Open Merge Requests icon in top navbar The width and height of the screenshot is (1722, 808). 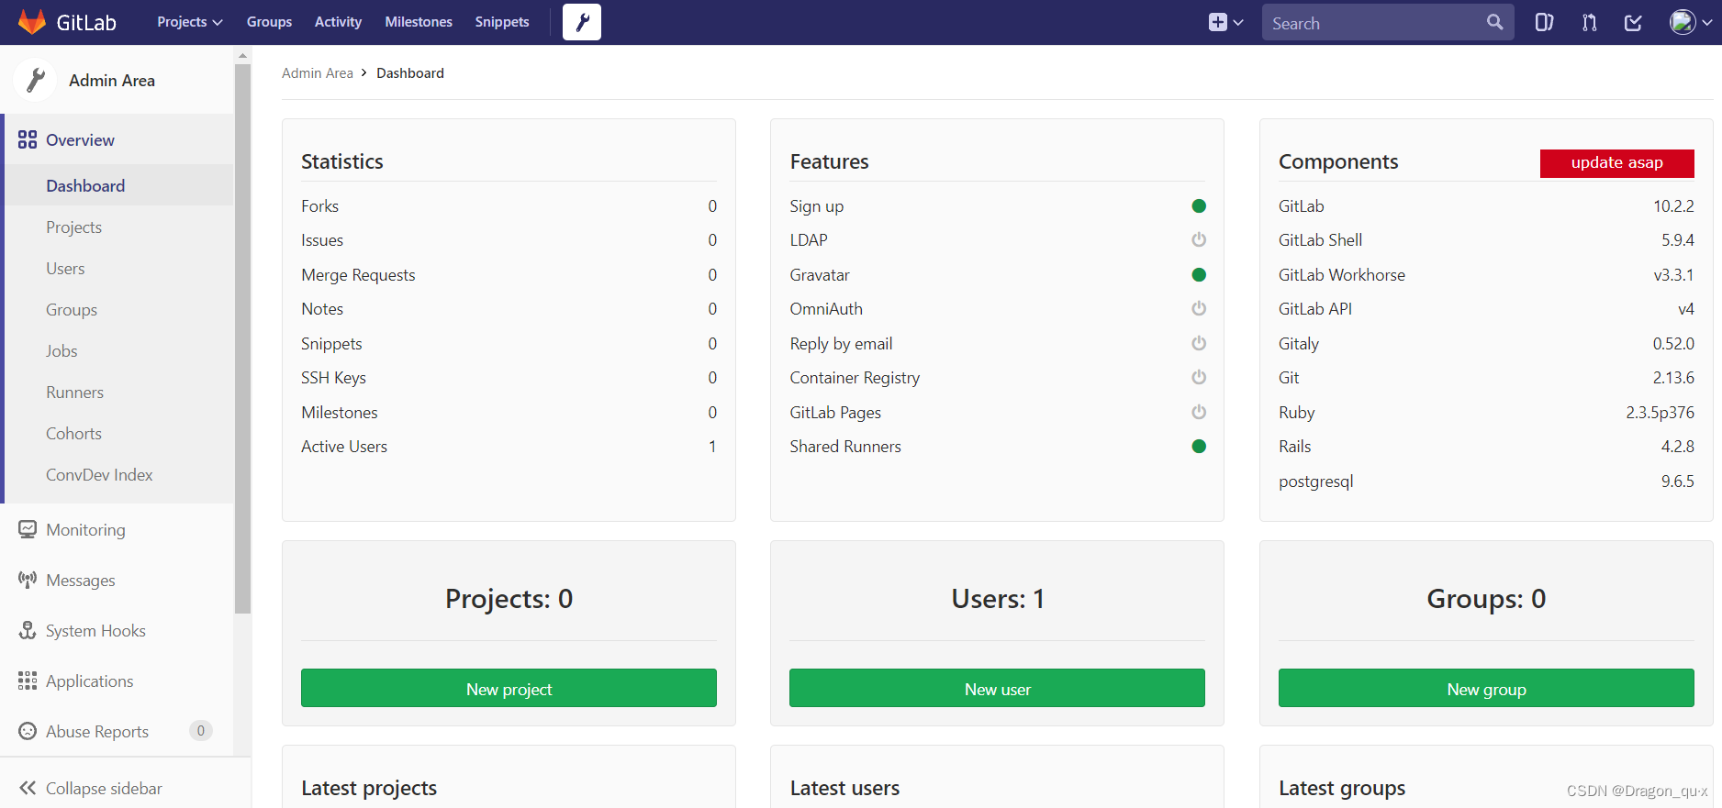1590,22
